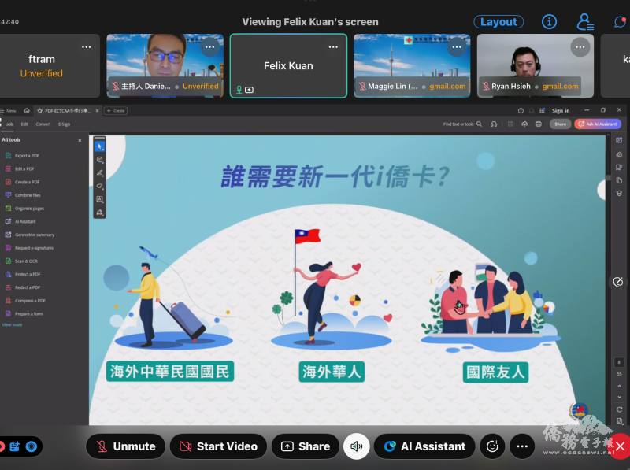
Task: Switch to the Convert tab in Acrobat
Action: tap(44, 124)
